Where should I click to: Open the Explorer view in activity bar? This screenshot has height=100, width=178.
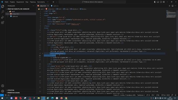click(3, 6)
